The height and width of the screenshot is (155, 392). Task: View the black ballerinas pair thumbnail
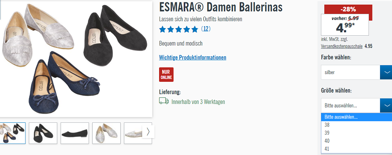click(43, 133)
